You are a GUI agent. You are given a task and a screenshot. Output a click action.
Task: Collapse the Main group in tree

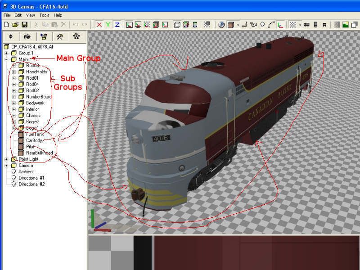coord(6,59)
